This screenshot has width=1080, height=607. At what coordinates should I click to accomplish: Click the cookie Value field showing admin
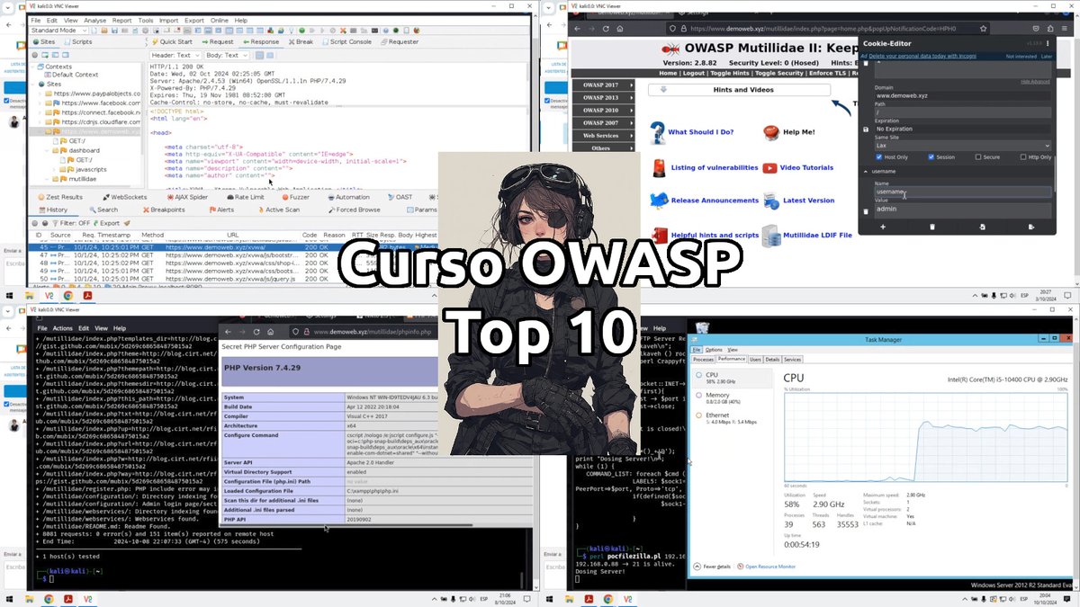(x=963, y=209)
